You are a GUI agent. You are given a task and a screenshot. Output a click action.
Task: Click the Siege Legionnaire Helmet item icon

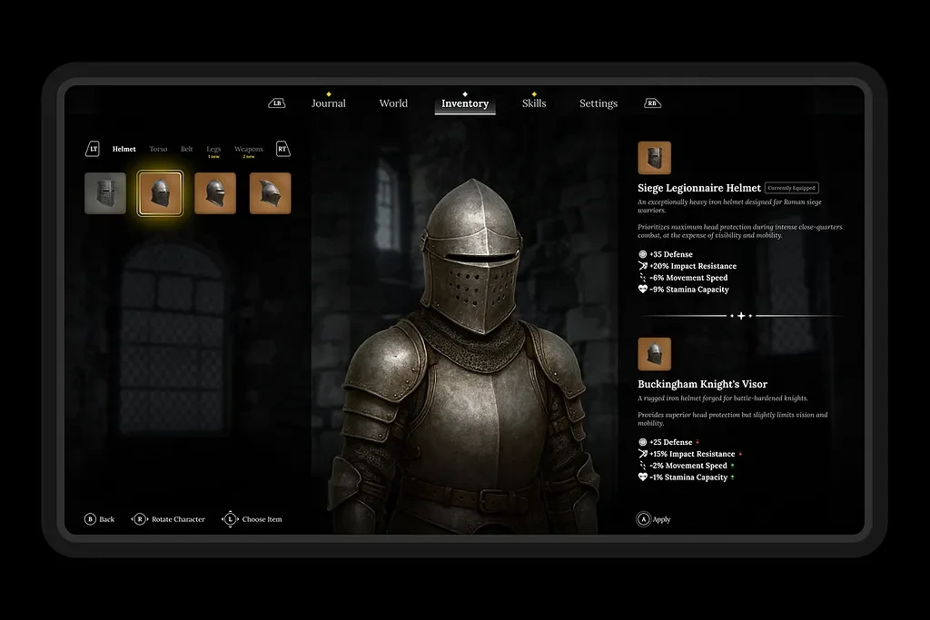pos(655,158)
